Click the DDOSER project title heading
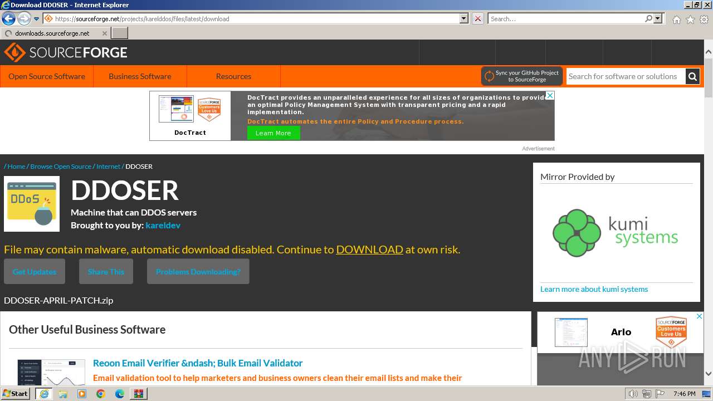 click(x=125, y=190)
